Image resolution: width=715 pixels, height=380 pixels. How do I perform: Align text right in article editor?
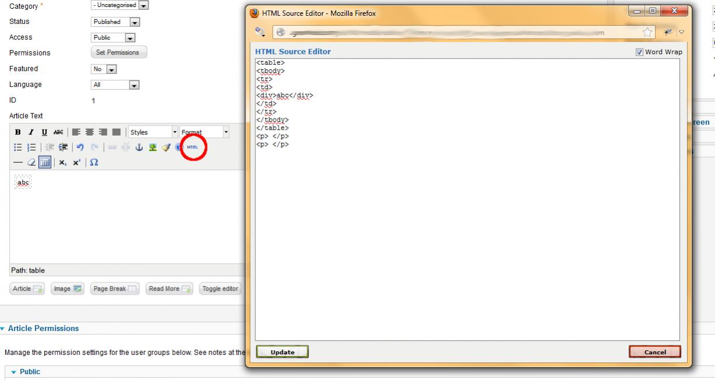click(x=103, y=133)
